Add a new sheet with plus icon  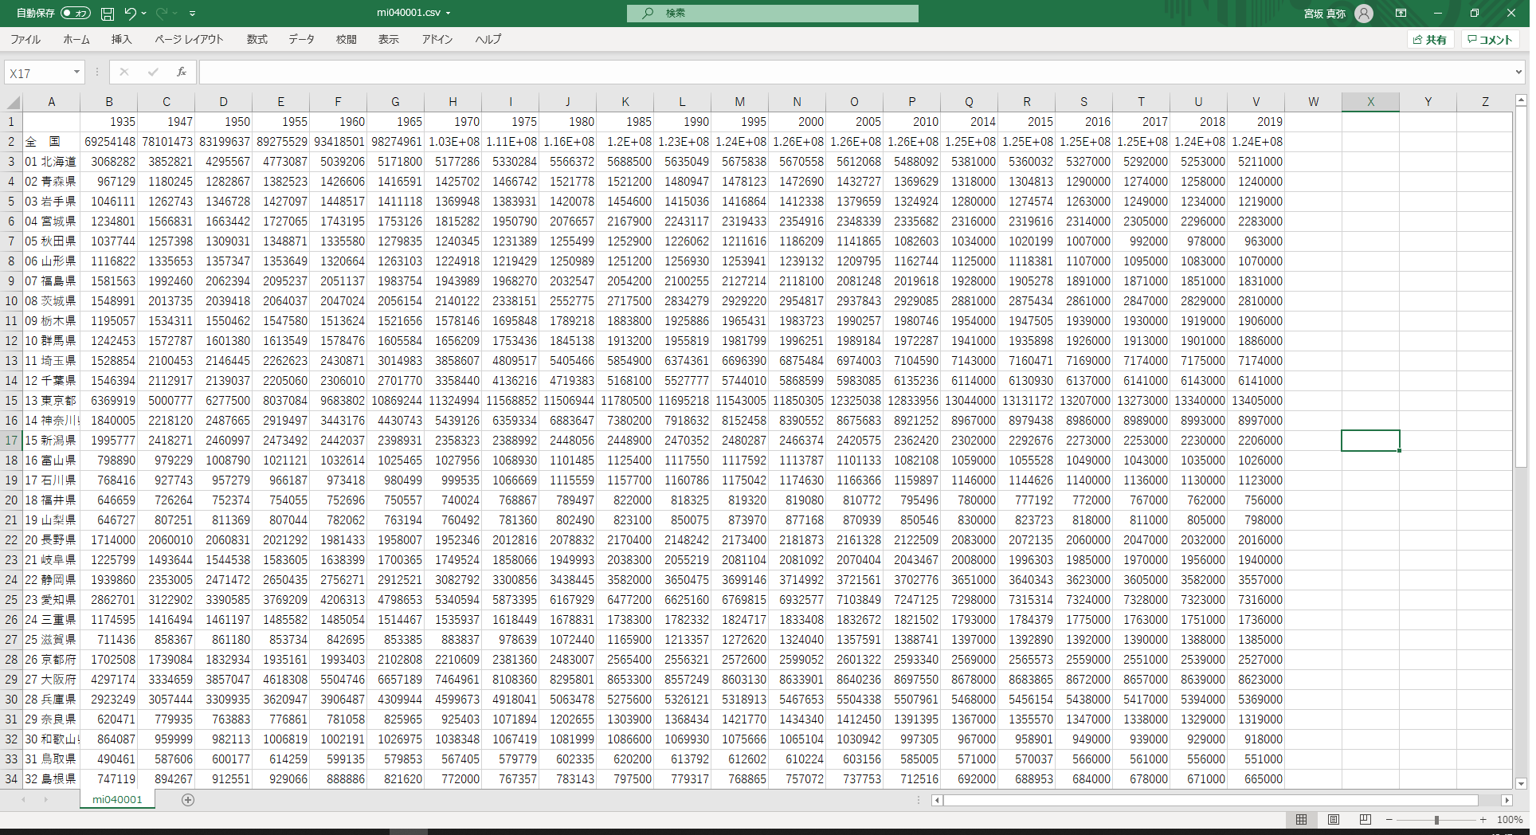[x=188, y=800]
